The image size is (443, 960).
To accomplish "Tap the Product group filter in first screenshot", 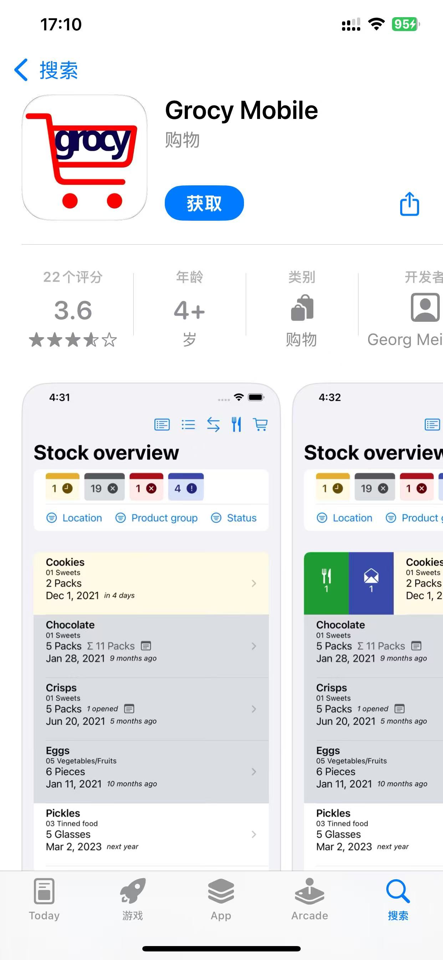I will (x=156, y=518).
